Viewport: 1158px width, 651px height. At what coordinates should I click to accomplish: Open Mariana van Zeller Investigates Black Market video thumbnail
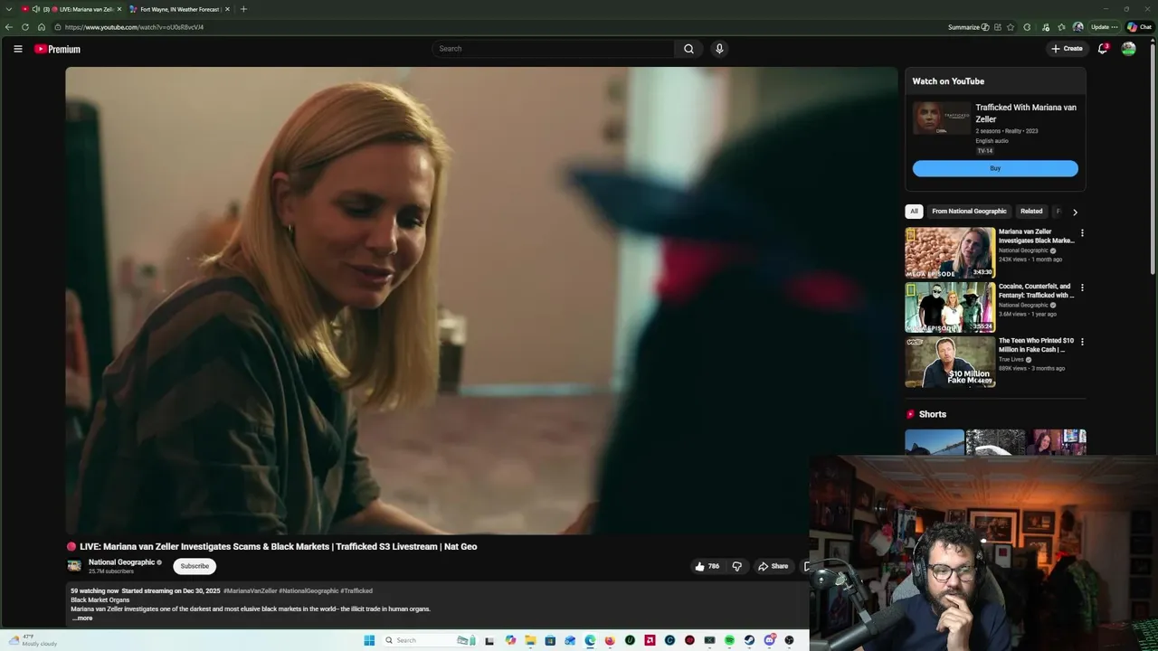(950, 253)
